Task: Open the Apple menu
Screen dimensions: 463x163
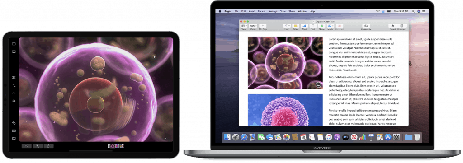Action: pyautogui.click(x=220, y=11)
